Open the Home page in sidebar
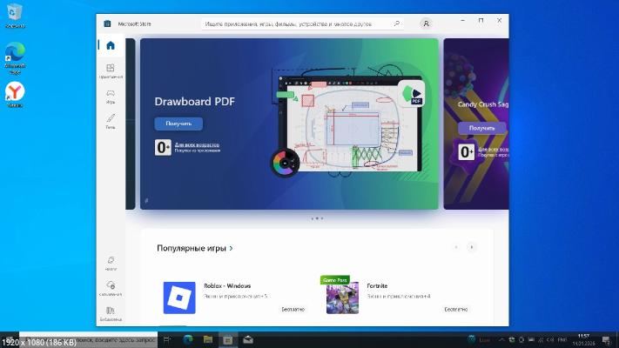619x348 pixels. [x=110, y=46]
